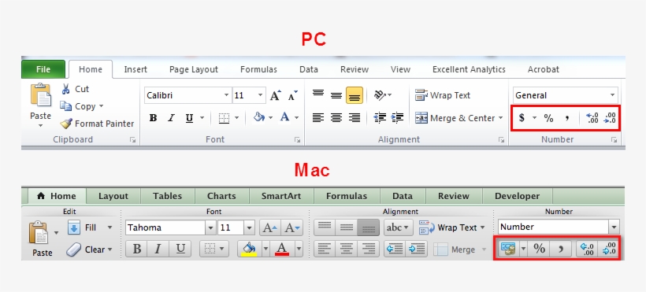Apply dollar accounting format in PC ribbon
Image resolution: width=646 pixels, height=292 pixels.
(x=522, y=118)
